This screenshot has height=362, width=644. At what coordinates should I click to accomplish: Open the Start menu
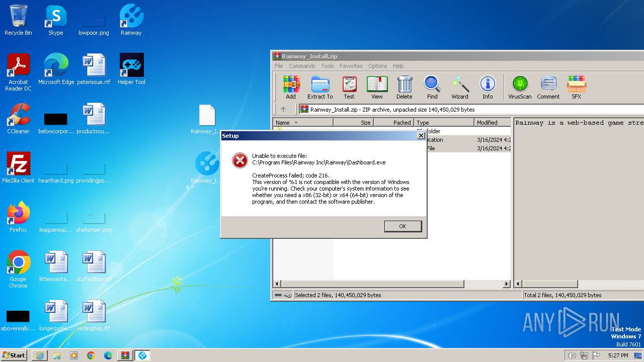(x=14, y=355)
